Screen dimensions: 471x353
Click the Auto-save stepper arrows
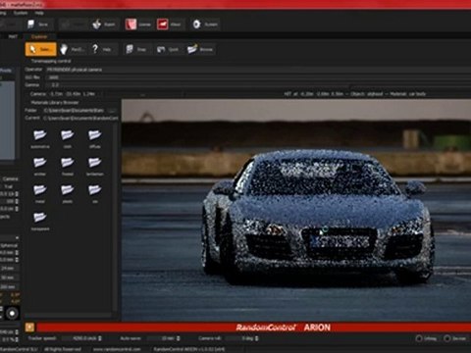click(179, 338)
